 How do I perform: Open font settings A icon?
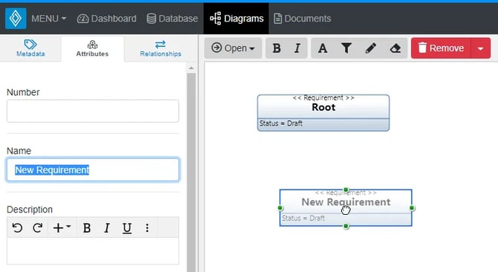[x=323, y=48]
